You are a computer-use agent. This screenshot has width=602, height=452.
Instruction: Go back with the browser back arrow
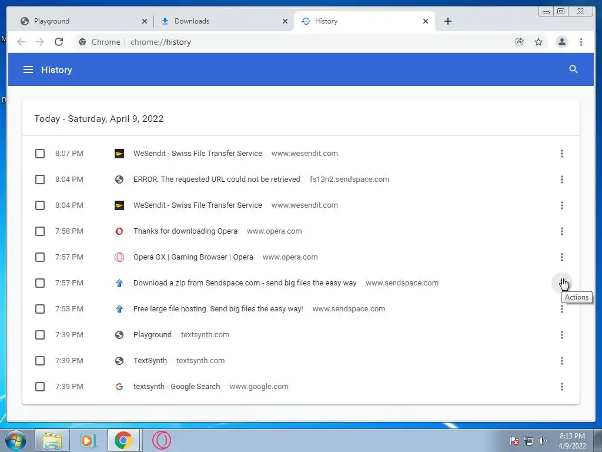(21, 42)
